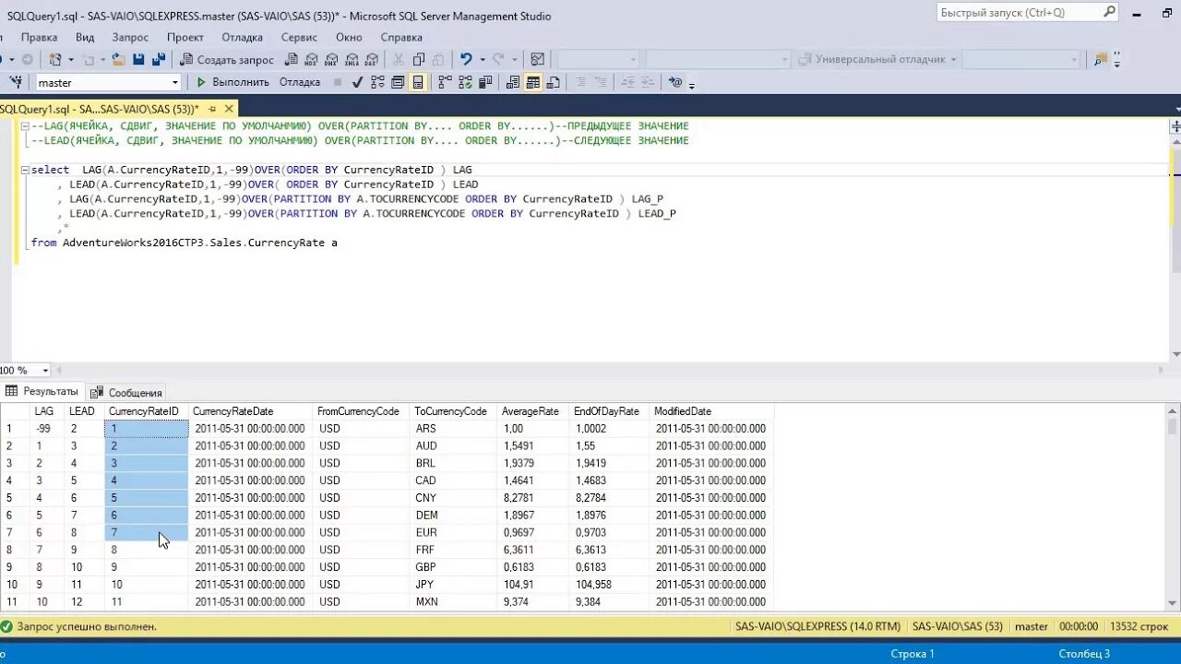Switch to the Сообщения tab
Image resolution: width=1181 pixels, height=664 pixels.
pos(127,392)
